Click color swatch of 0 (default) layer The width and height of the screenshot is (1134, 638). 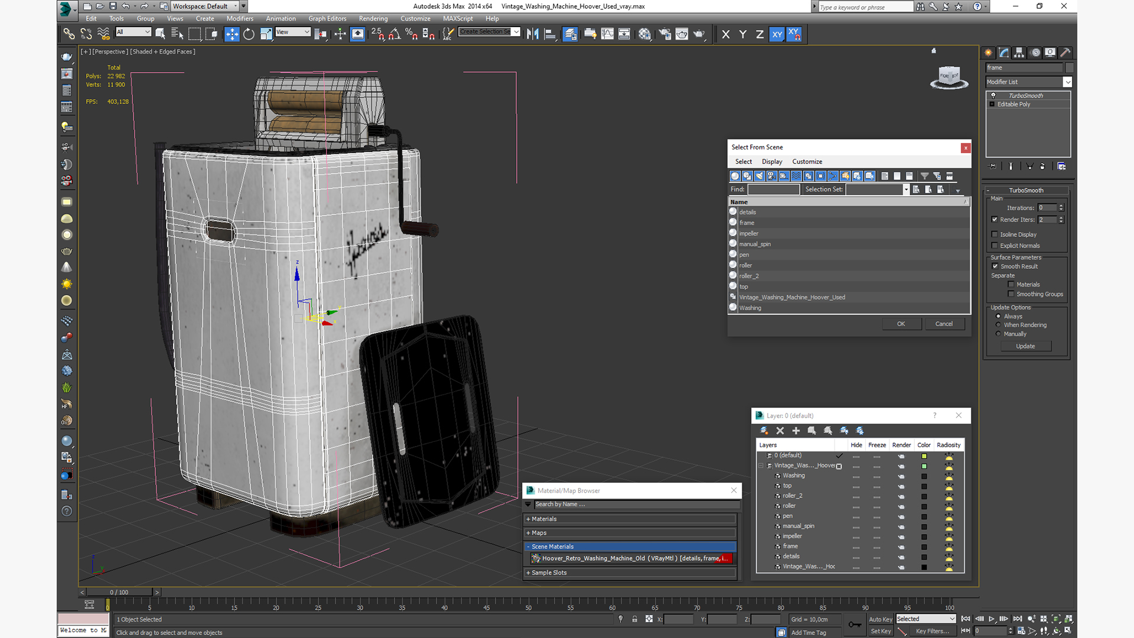click(924, 457)
